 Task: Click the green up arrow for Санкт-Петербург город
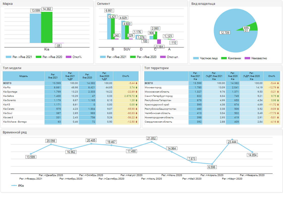tap(278, 96)
